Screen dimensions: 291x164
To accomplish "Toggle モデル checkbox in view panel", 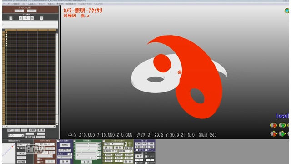I will pyautogui.click(x=137, y=150).
